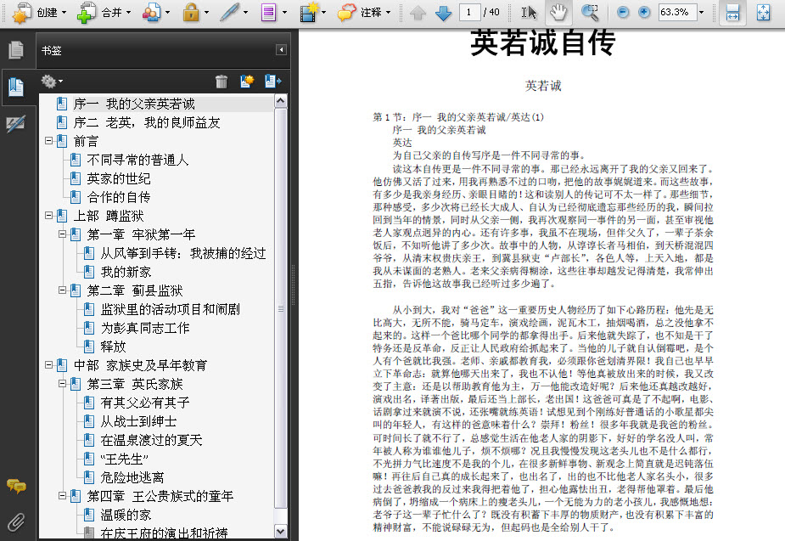Image resolution: width=785 pixels, height=541 pixels.
Task: Collapse the 第二章 蓟县监狱 node
Action: point(63,290)
